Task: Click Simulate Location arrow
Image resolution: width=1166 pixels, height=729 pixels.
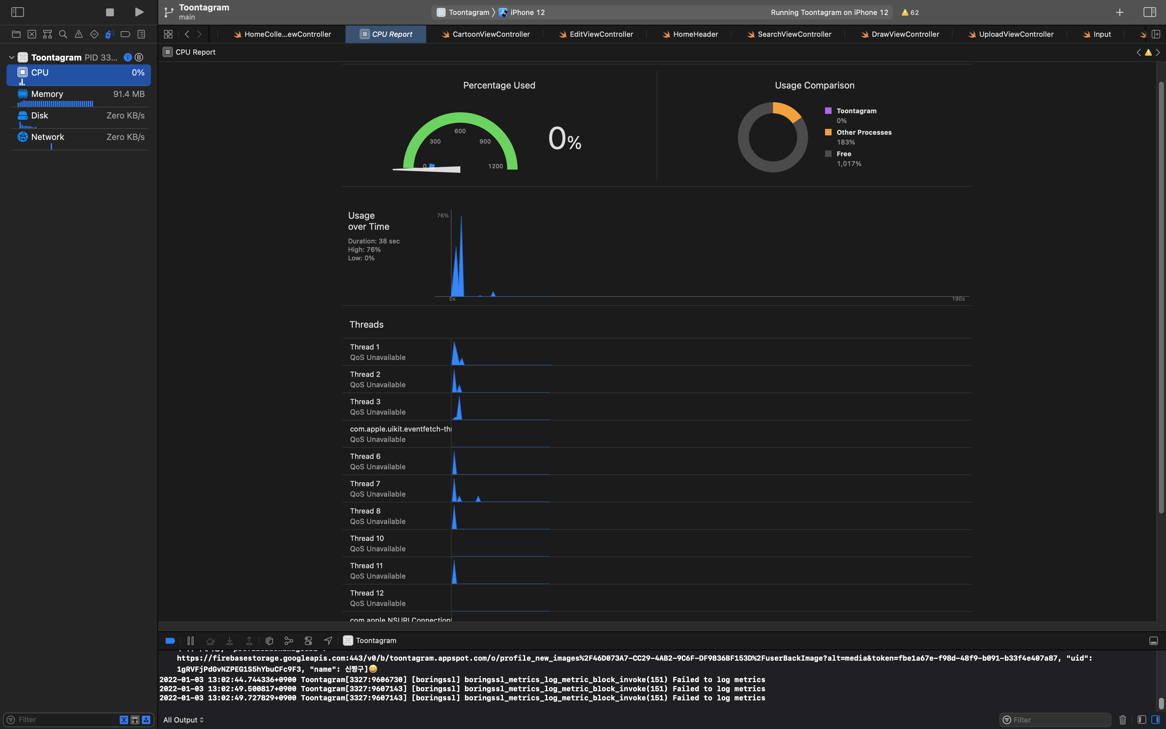Action: pos(328,641)
